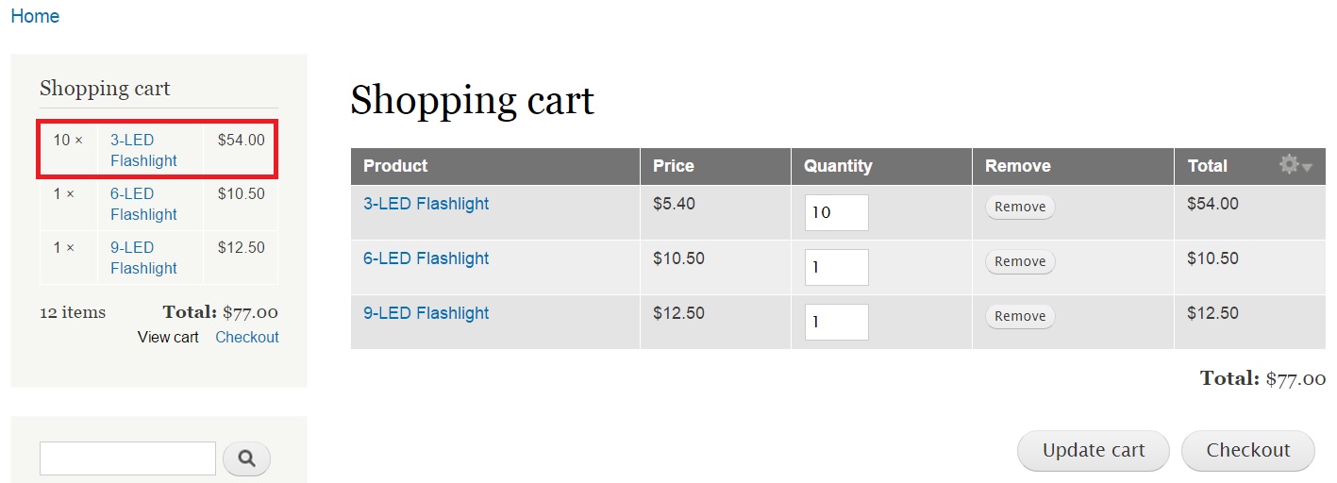The image size is (1337, 483).
Task: Focus the 9-LED Flashlight quantity field
Action: point(837,322)
